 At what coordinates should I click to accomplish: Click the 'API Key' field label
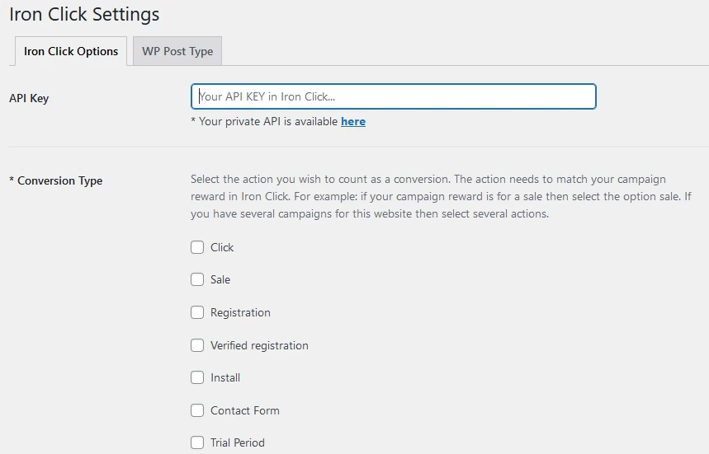click(x=29, y=98)
